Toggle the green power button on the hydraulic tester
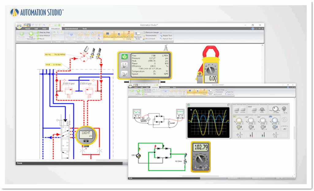The height and width of the screenshot is (191, 314). click(x=124, y=56)
